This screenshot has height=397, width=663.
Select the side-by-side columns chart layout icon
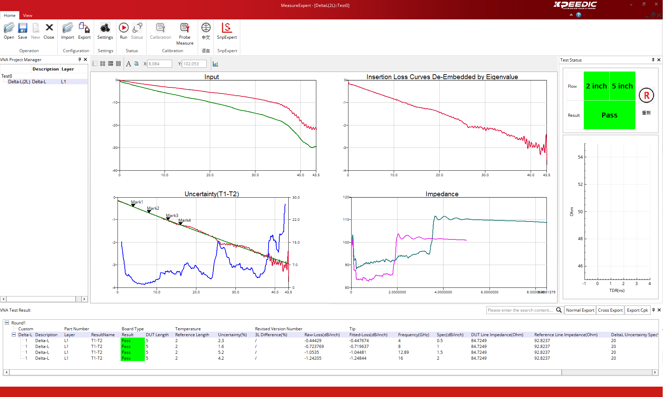(119, 64)
